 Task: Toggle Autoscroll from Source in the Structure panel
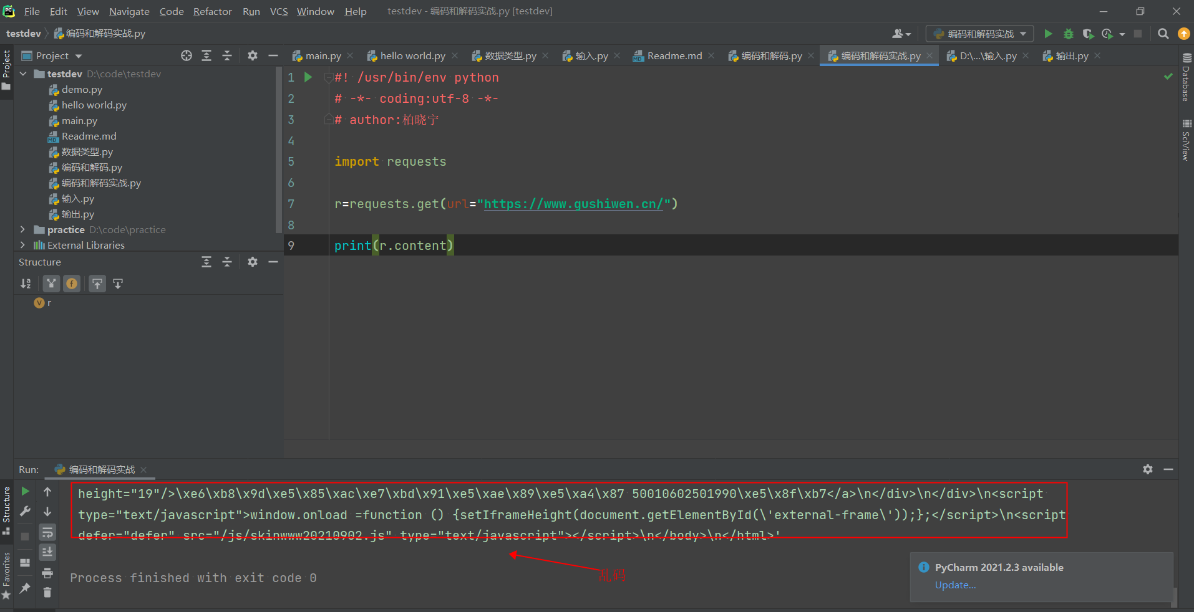tap(118, 284)
